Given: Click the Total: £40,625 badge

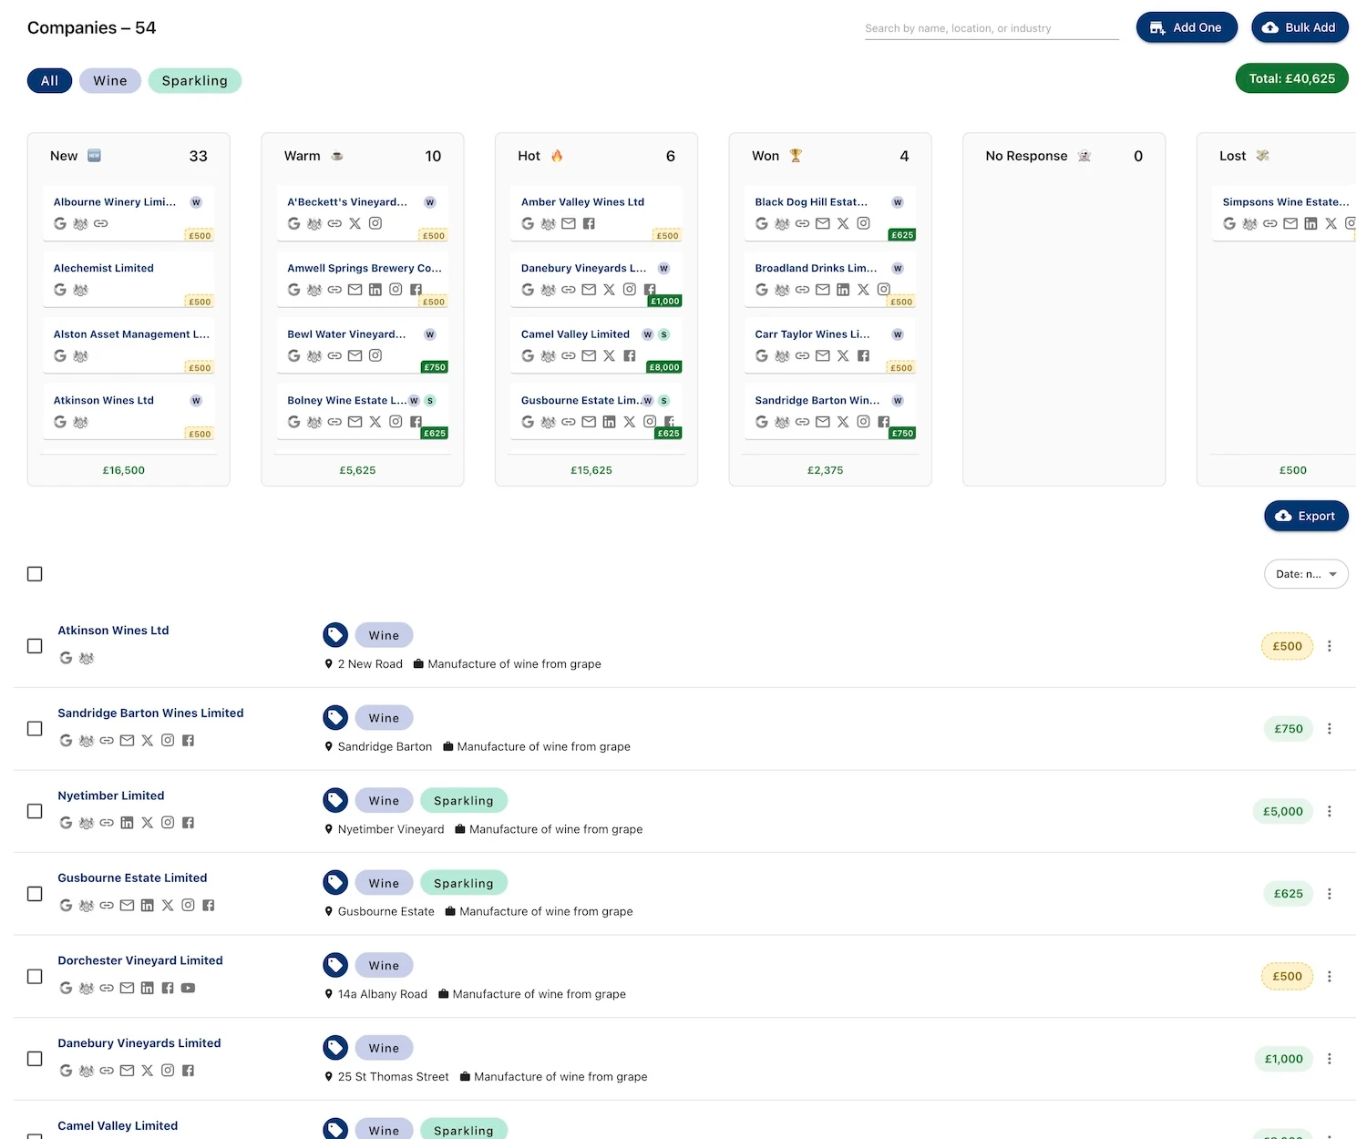Looking at the screenshot, I should click(1292, 78).
